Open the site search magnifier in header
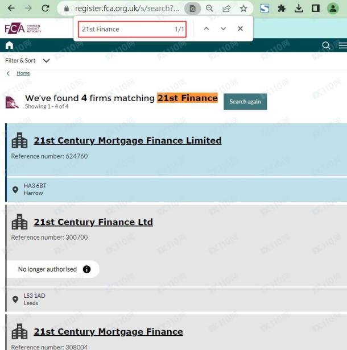This screenshot has height=350, width=347. [326, 45]
